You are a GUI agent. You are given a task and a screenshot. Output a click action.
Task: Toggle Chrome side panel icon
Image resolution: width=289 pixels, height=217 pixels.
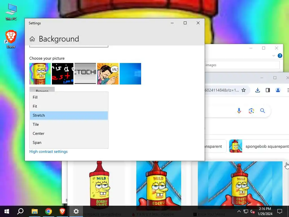click(268, 90)
